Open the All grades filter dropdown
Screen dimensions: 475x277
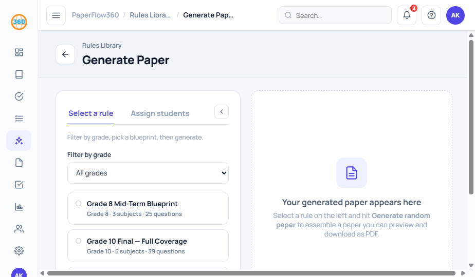pyautogui.click(x=148, y=173)
